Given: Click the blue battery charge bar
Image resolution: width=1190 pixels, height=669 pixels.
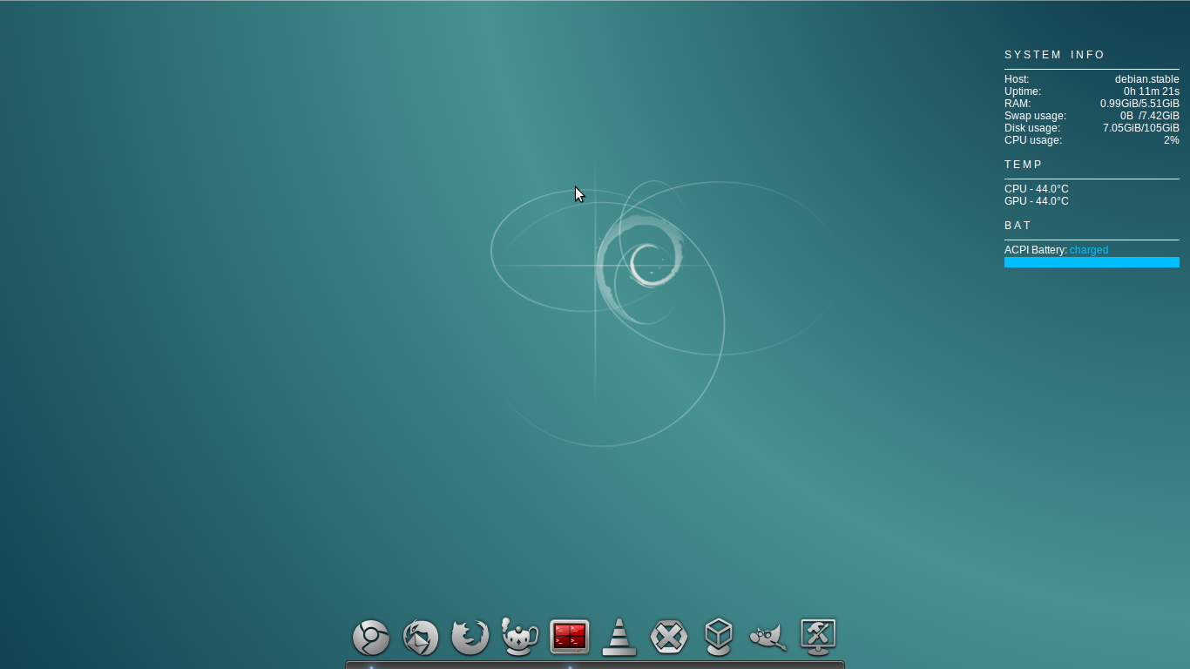Looking at the screenshot, I should 1092,262.
